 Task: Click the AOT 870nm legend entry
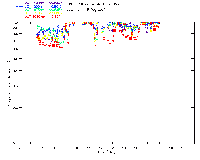[x=39, y=13]
